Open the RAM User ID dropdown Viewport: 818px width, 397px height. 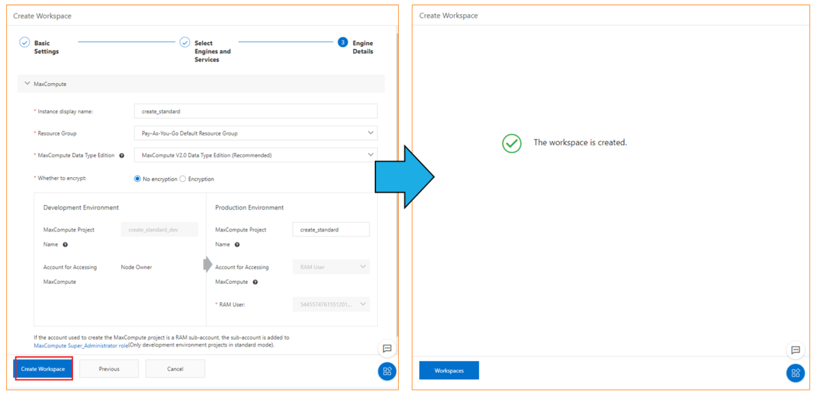coord(331,304)
